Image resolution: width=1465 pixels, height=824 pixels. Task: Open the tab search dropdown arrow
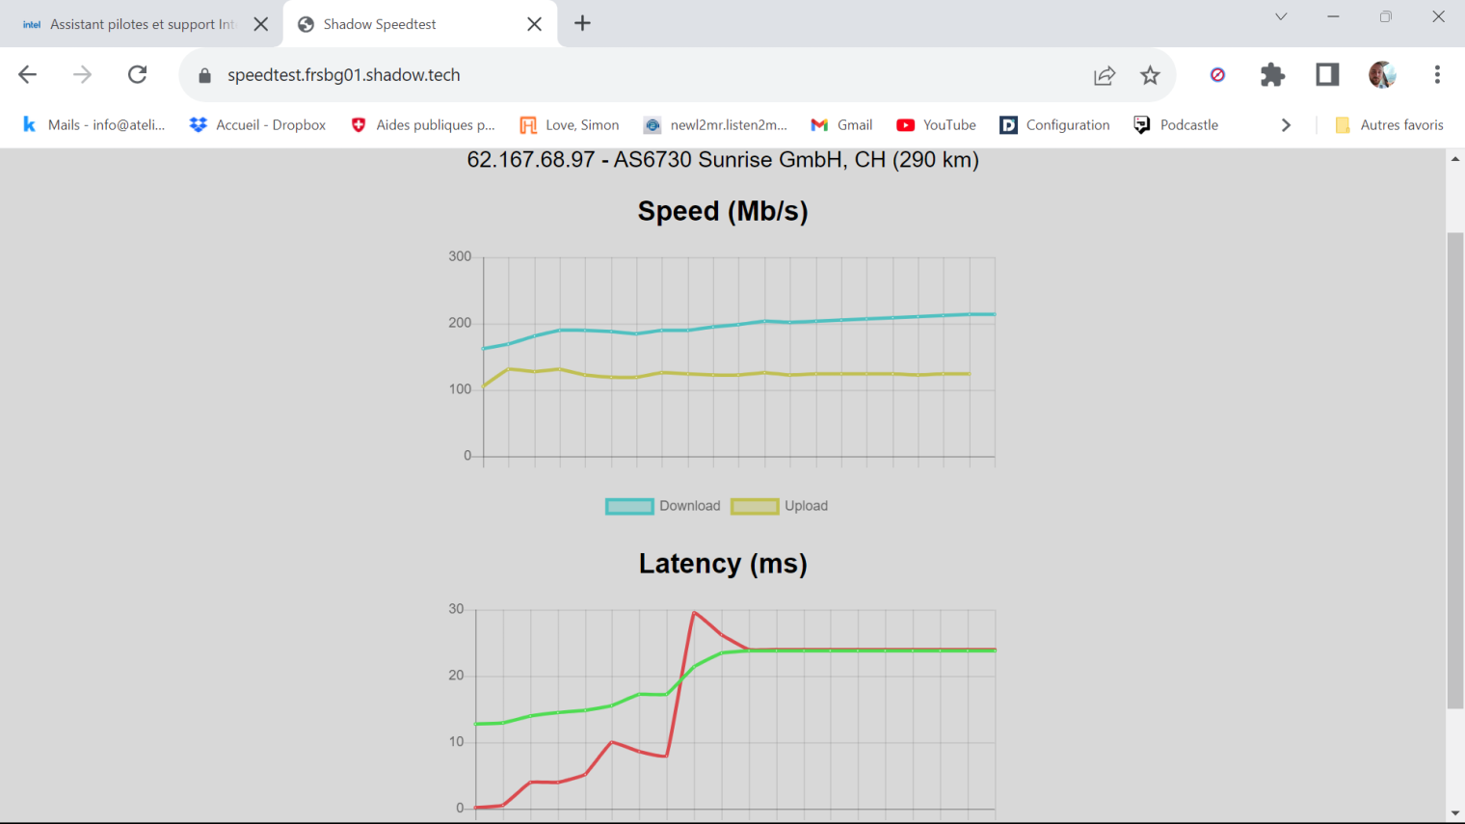click(x=1281, y=16)
